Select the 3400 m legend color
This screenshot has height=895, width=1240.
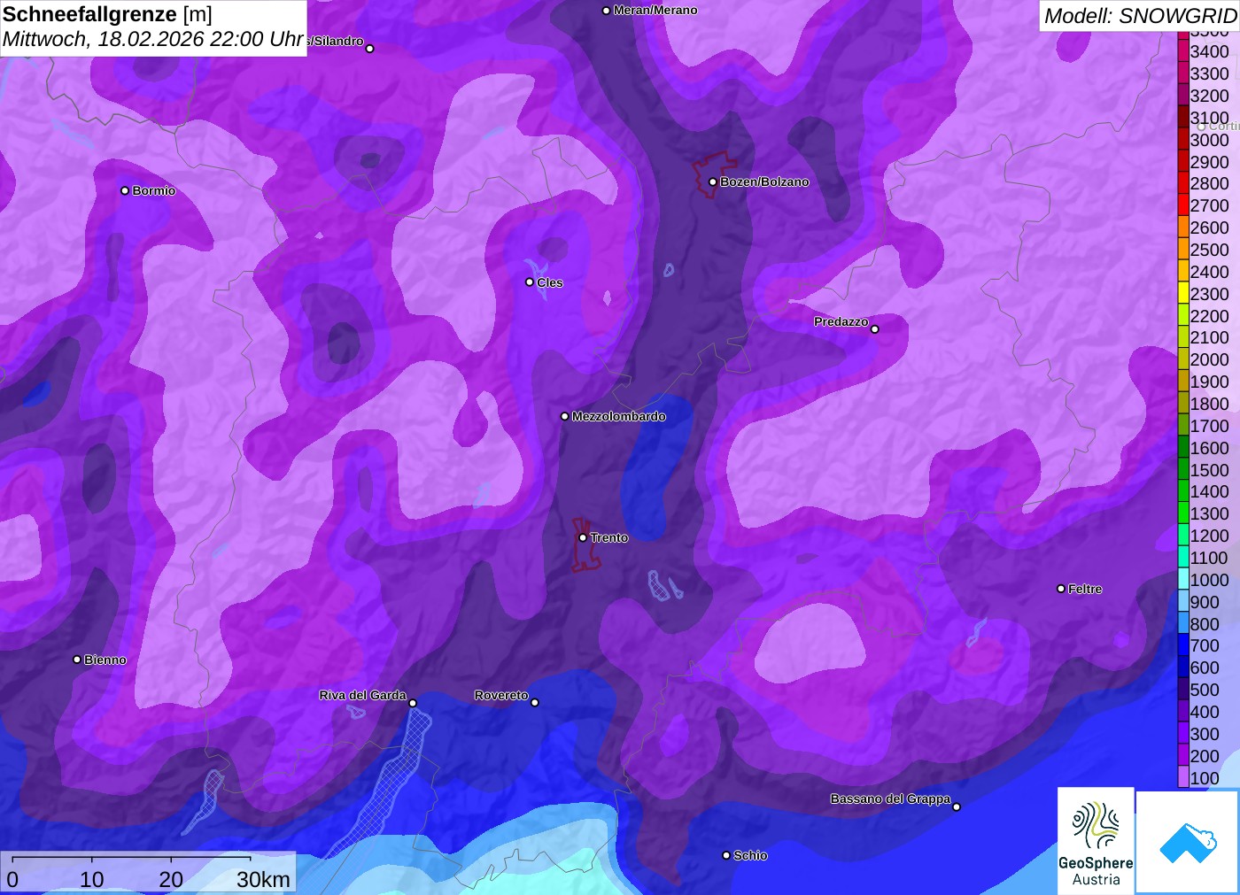coord(1183,50)
